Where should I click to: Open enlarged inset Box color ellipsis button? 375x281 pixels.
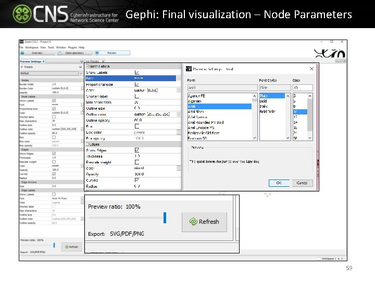[179, 132]
